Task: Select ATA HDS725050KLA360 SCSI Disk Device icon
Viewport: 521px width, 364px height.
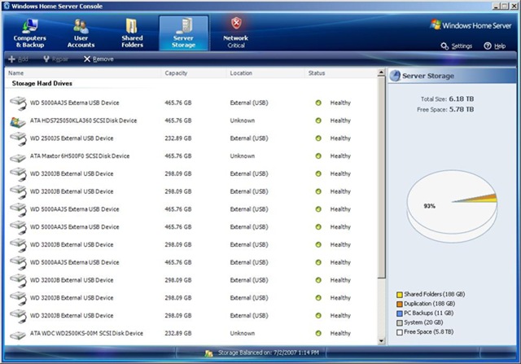Action: click(18, 121)
